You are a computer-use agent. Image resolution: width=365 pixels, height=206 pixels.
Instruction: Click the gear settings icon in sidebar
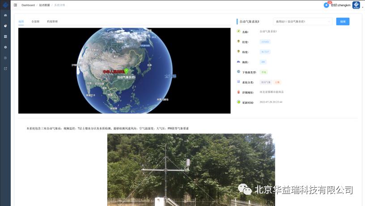(5, 47)
